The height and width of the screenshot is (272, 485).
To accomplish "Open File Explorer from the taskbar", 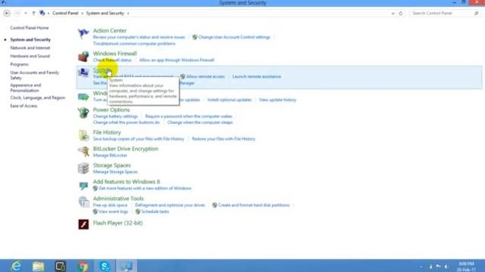I will 39,266.
